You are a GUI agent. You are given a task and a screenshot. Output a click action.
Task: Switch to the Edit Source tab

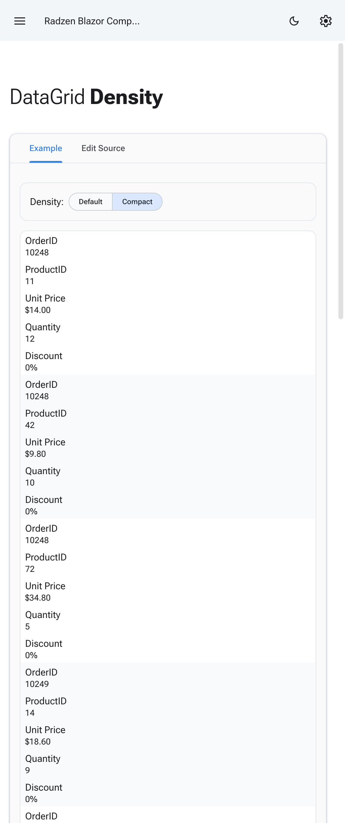103,148
